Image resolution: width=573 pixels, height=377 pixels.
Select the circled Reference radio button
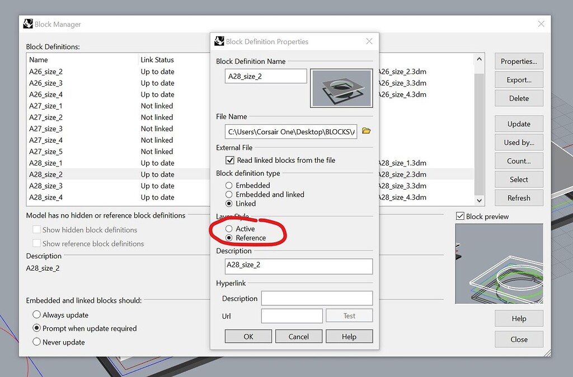tap(229, 236)
